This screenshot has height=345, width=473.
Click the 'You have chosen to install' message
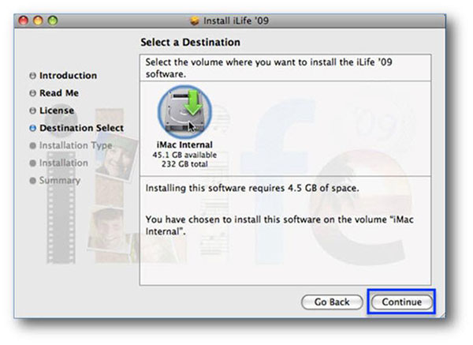click(279, 225)
